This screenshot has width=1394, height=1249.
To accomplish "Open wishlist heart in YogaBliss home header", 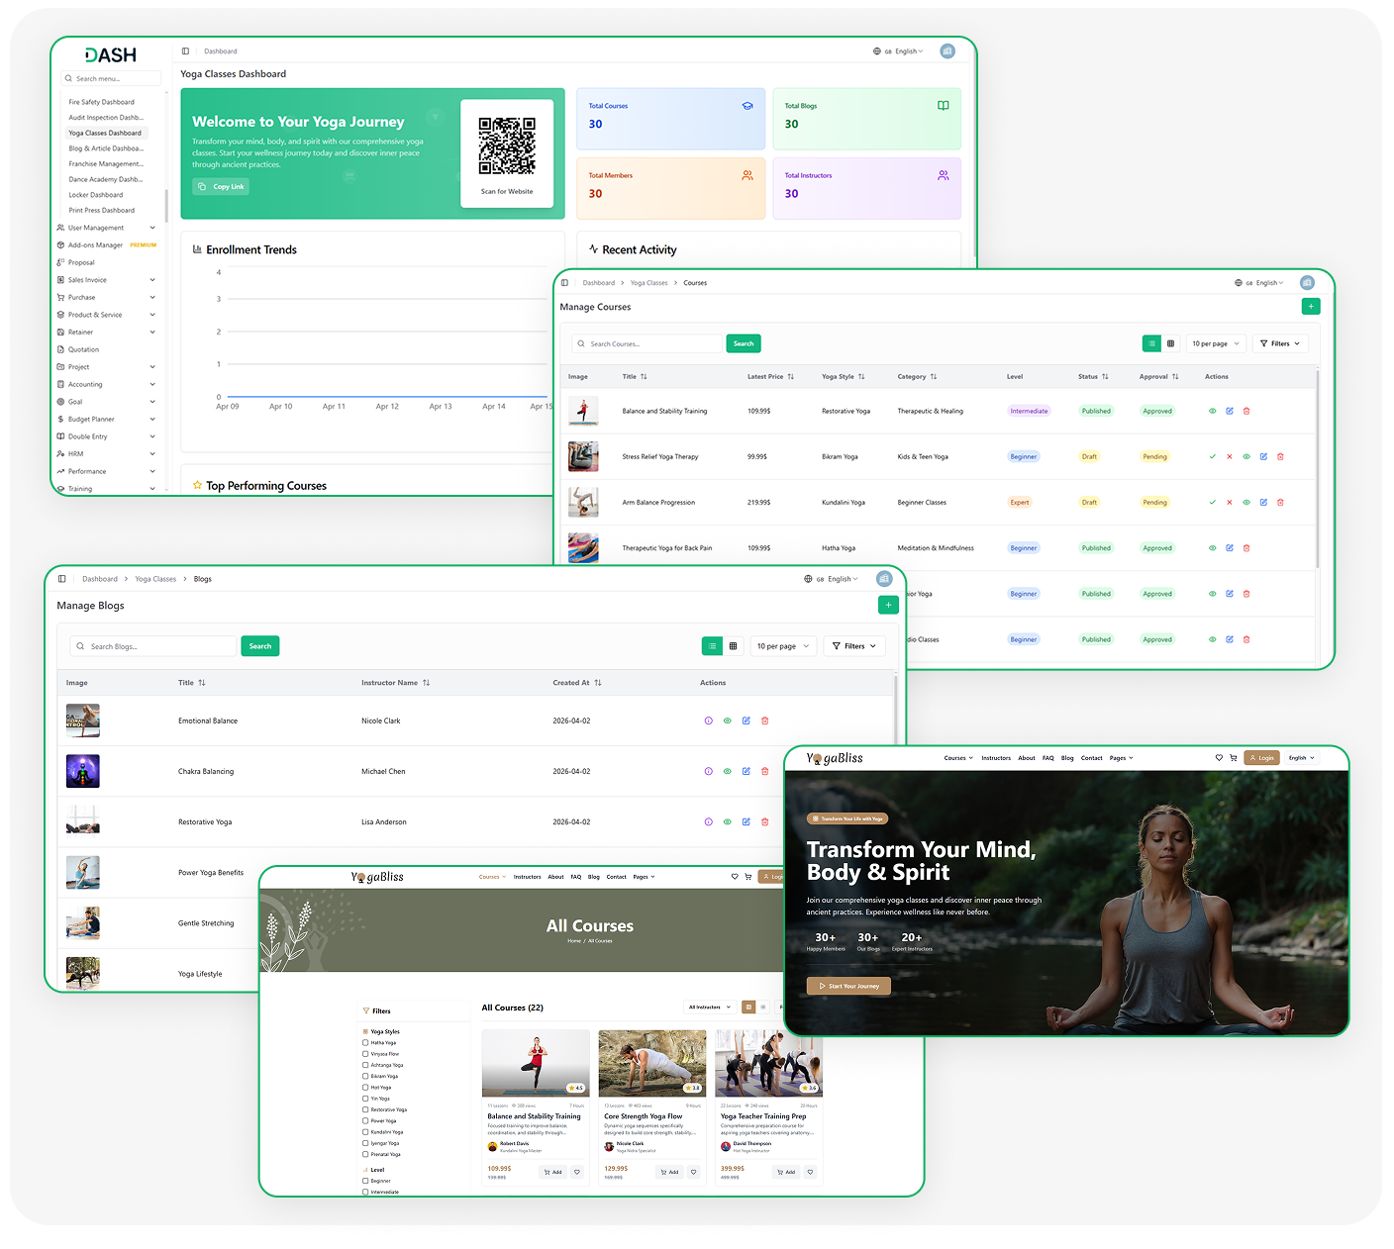I will [1219, 758].
